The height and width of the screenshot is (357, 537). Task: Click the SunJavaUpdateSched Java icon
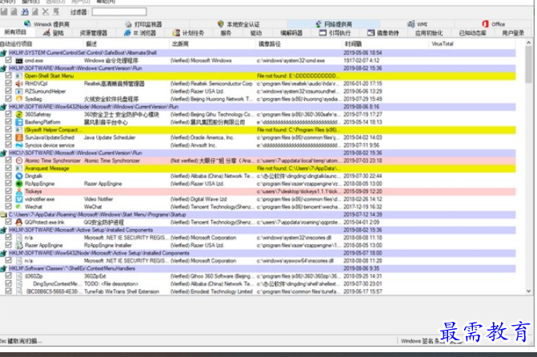[19, 137]
